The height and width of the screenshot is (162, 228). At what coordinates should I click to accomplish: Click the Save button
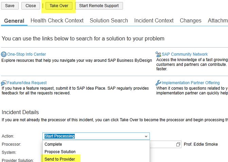(x=10, y=6)
